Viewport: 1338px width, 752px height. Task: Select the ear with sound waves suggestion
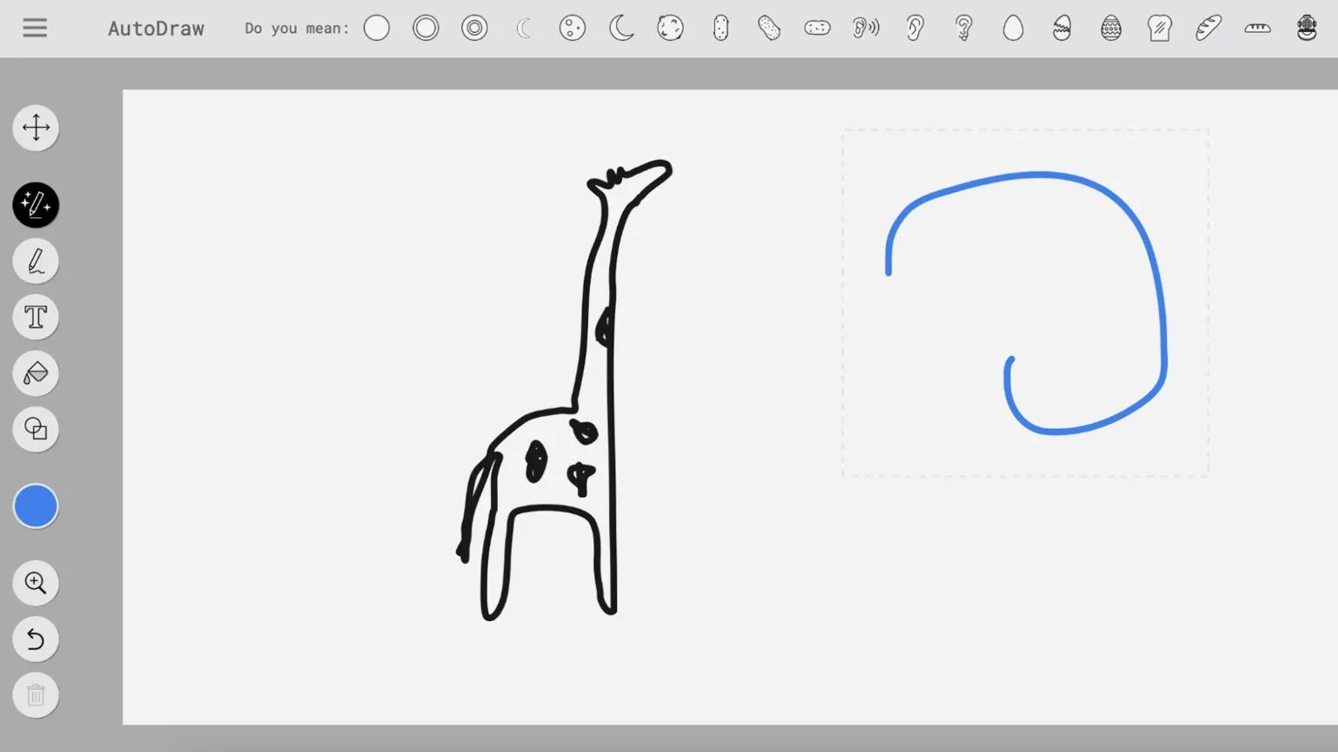point(865,29)
